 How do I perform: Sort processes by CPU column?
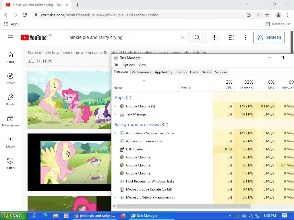click(224, 85)
